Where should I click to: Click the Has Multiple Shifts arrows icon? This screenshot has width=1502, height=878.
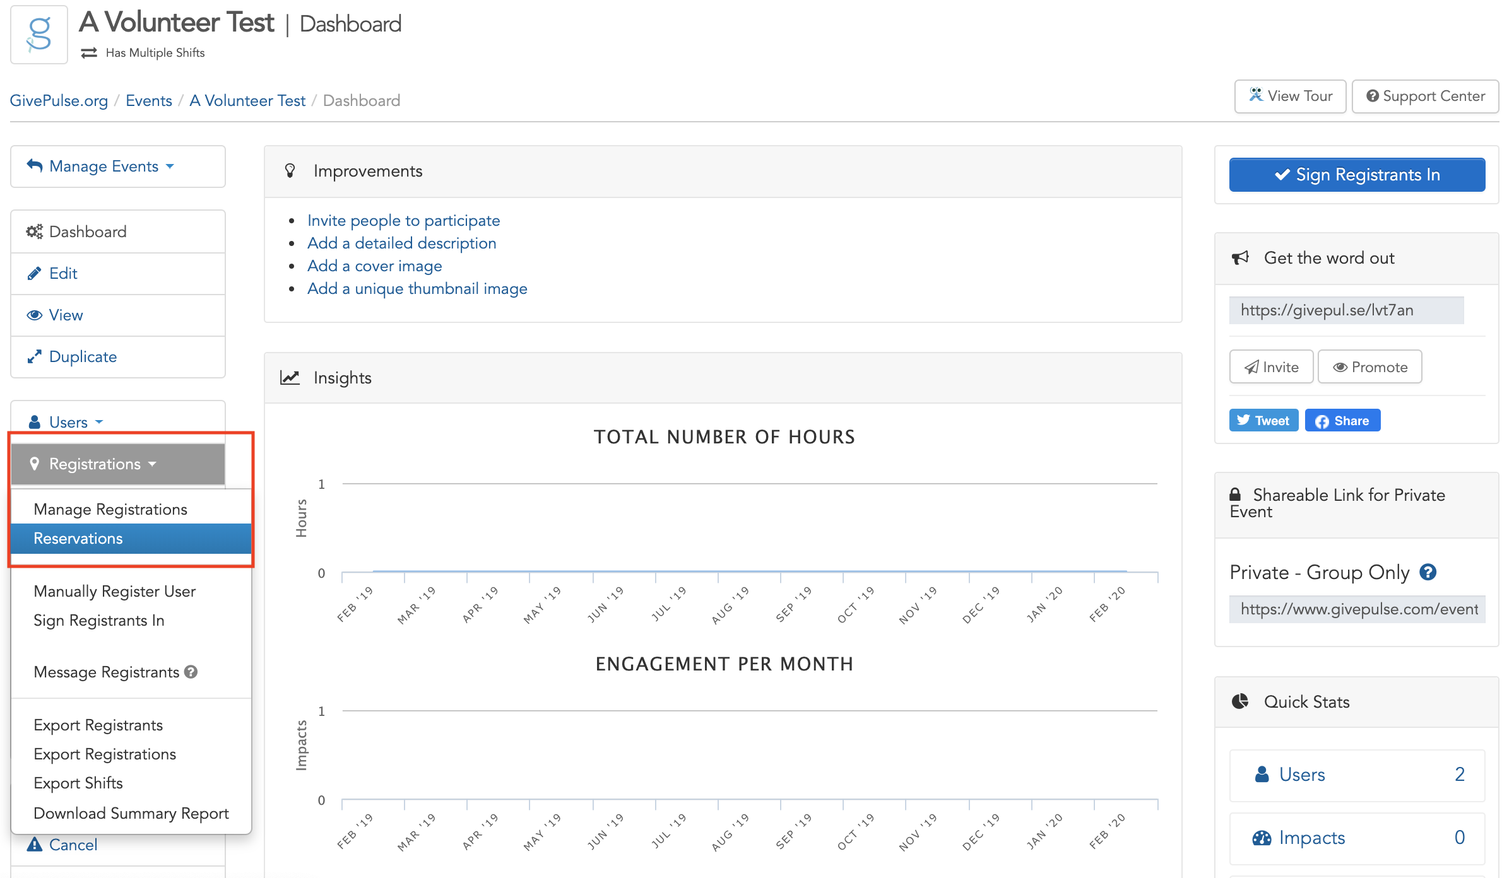89,53
